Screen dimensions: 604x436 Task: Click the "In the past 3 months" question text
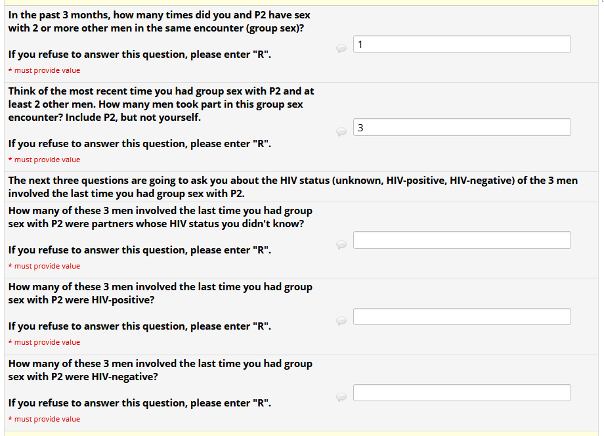tap(160, 21)
